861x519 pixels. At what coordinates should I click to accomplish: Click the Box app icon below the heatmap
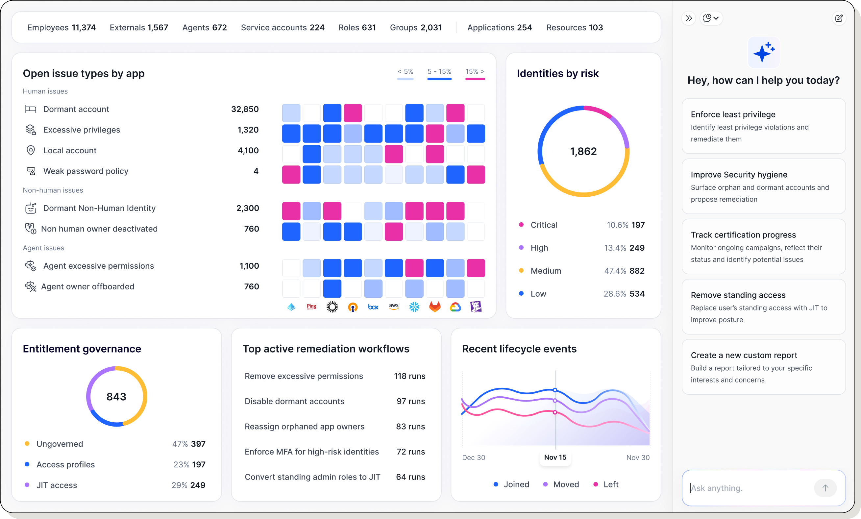pos(373,307)
